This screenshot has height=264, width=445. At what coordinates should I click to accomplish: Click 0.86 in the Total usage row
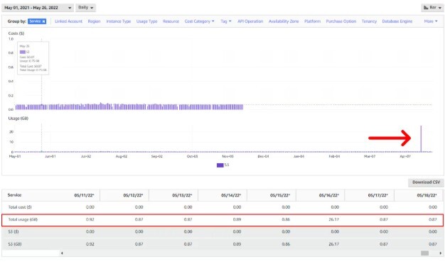286,219
